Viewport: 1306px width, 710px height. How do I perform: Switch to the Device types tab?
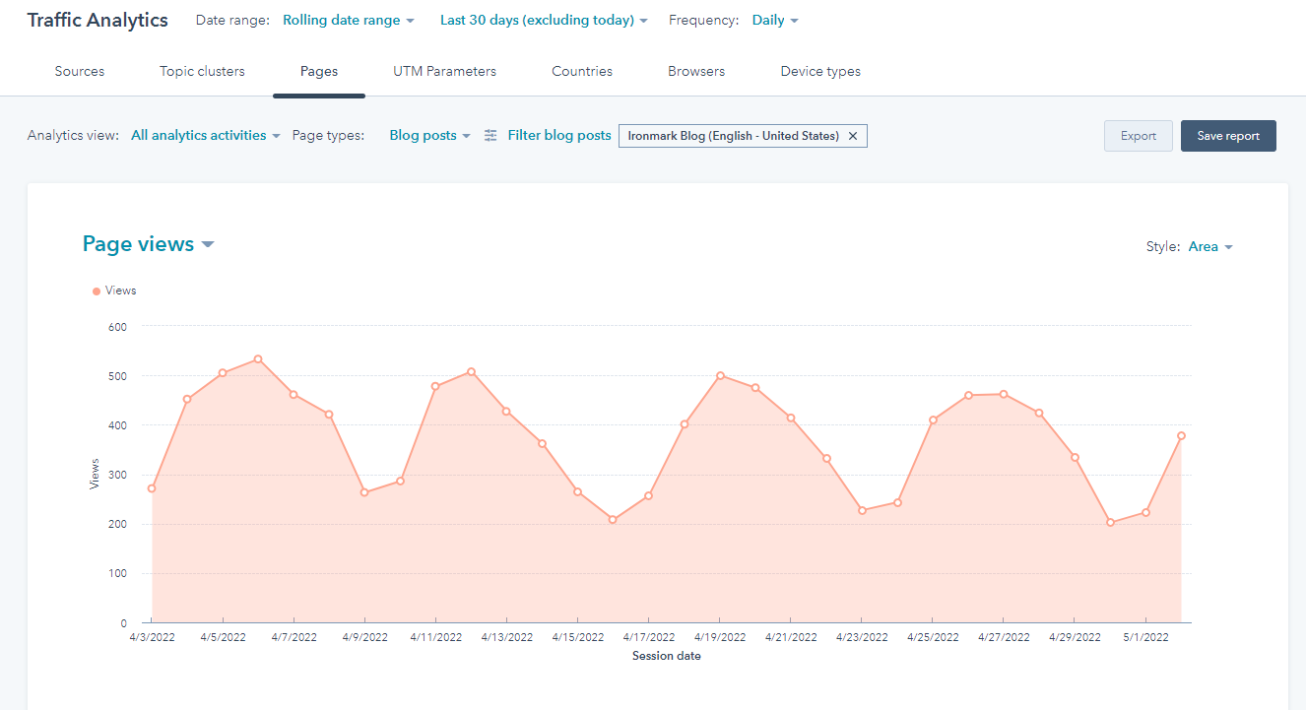pyautogui.click(x=820, y=71)
